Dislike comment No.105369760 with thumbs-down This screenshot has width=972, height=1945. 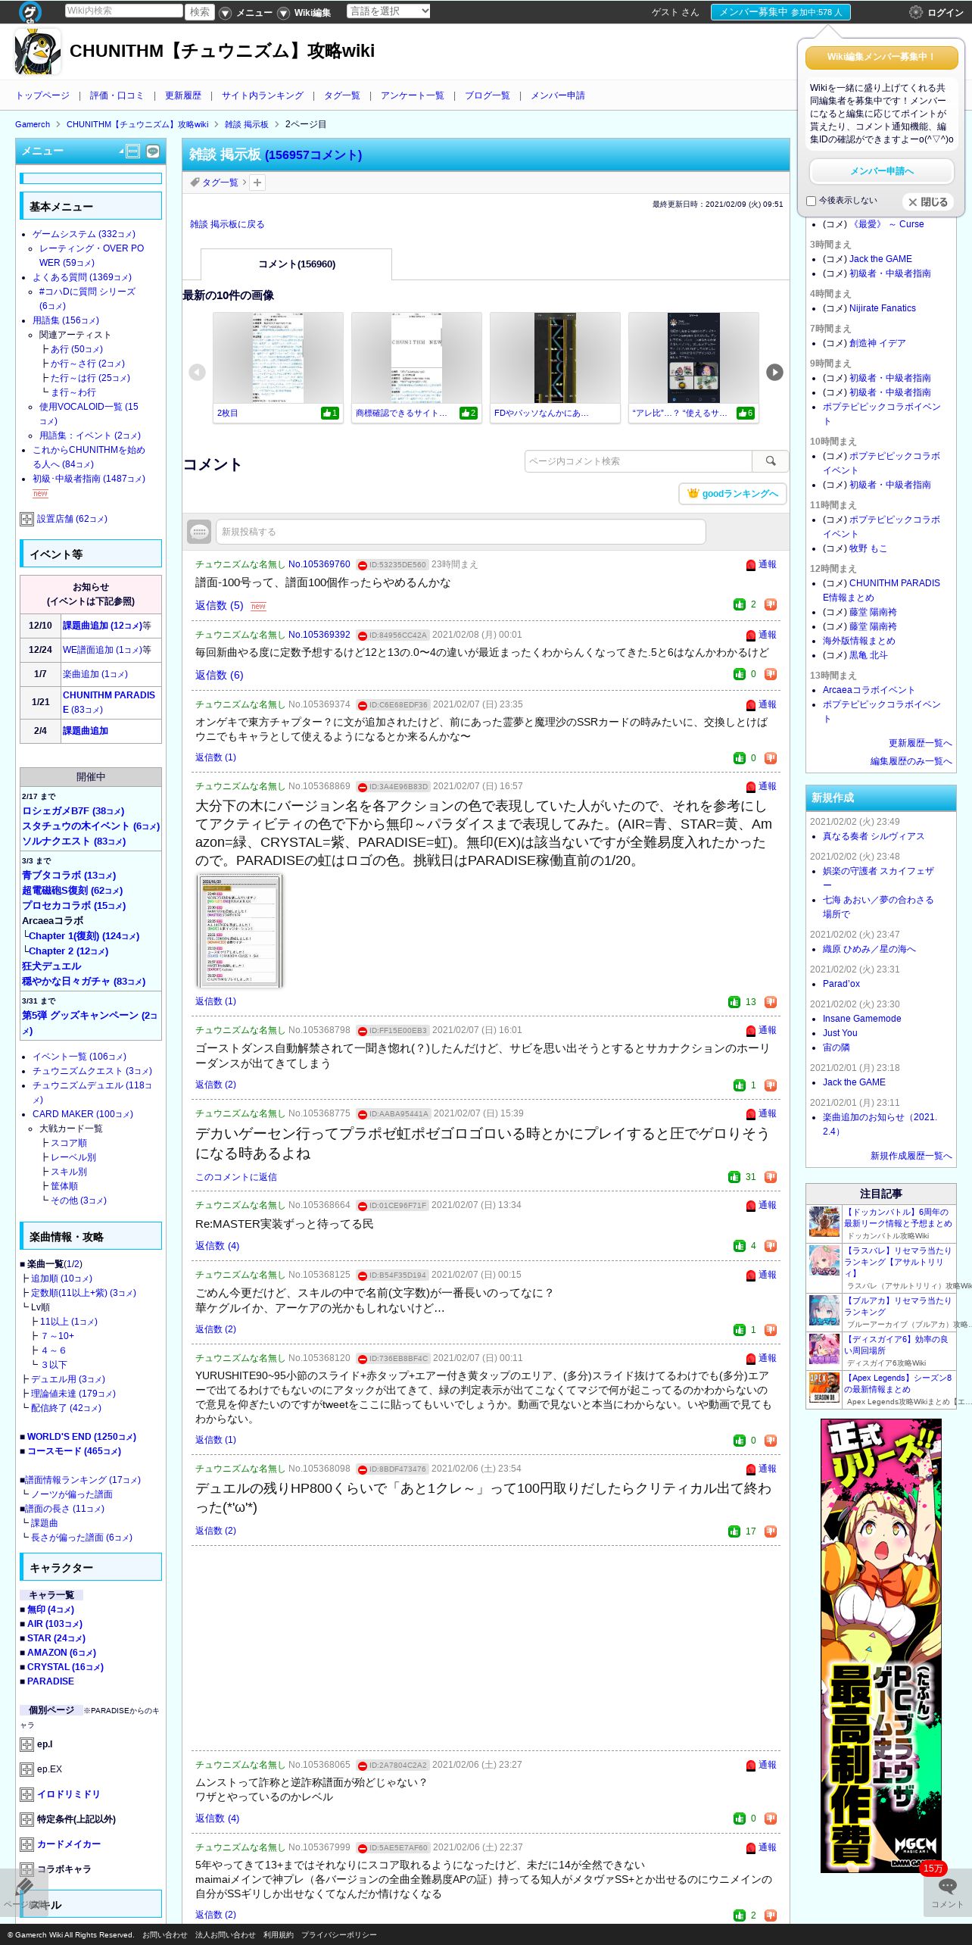point(771,604)
